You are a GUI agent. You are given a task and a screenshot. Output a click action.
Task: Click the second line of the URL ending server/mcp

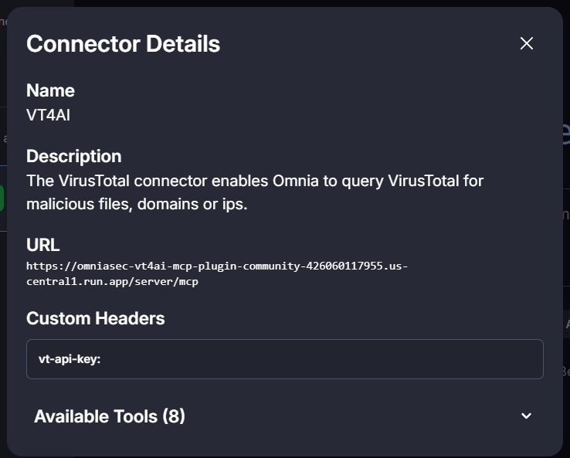(112, 282)
